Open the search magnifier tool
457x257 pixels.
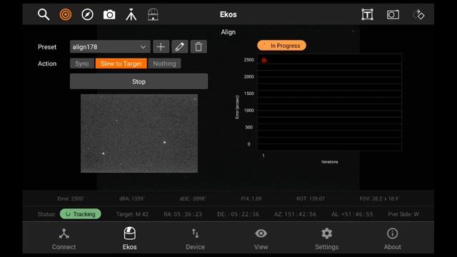[44, 14]
